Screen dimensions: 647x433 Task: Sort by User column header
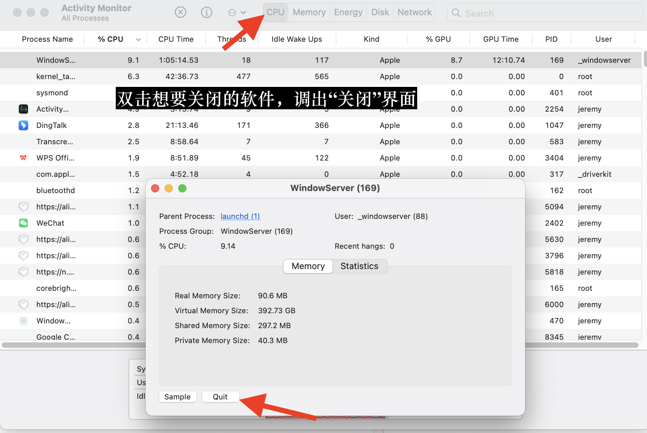click(604, 39)
